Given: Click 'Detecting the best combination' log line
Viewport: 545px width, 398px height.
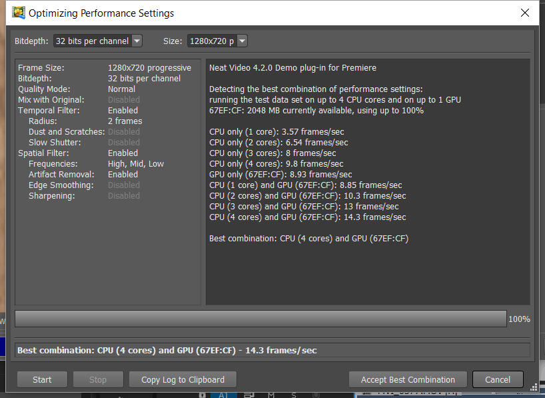Looking at the screenshot, I should (316, 89).
